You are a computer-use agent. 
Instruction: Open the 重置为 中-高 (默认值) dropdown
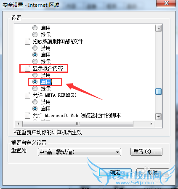point(80,152)
